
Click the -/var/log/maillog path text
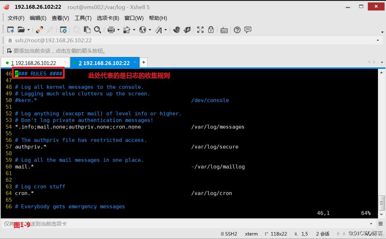click(218, 167)
